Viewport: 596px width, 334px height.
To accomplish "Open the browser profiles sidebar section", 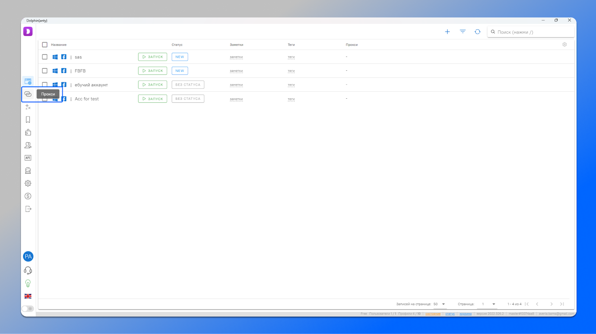I will coord(28,81).
